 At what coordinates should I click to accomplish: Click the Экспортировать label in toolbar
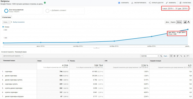click(140, 3)
